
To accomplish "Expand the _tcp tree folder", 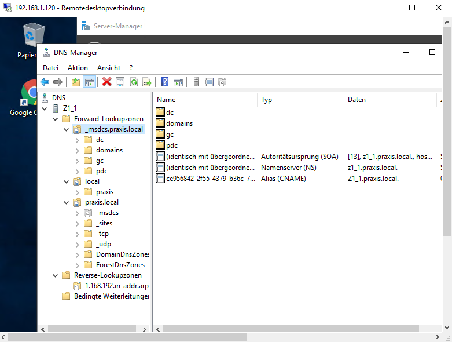I will tap(77, 234).
